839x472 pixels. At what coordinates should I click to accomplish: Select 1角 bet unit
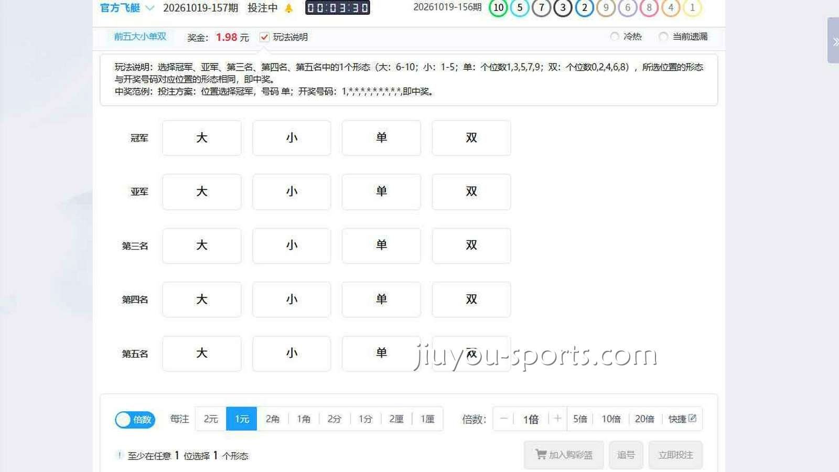pos(304,419)
